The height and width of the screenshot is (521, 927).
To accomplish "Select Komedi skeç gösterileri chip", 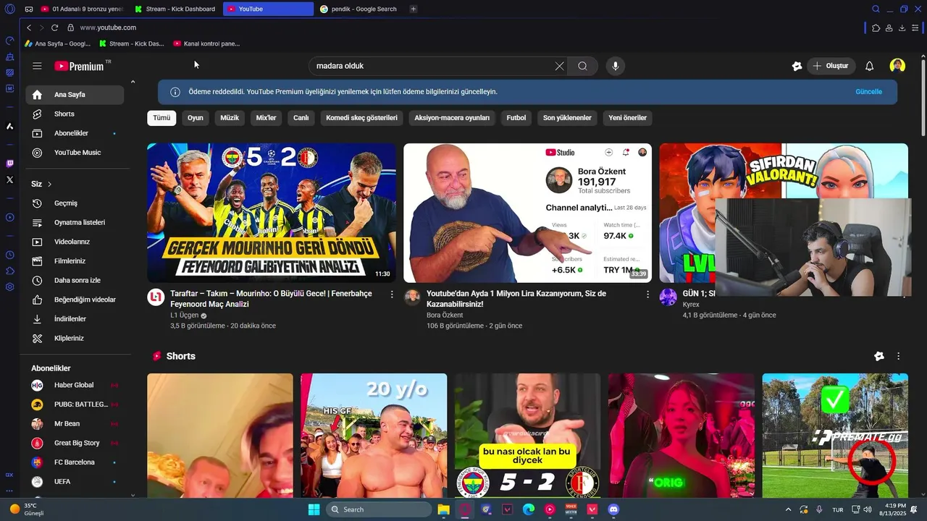I will (361, 118).
